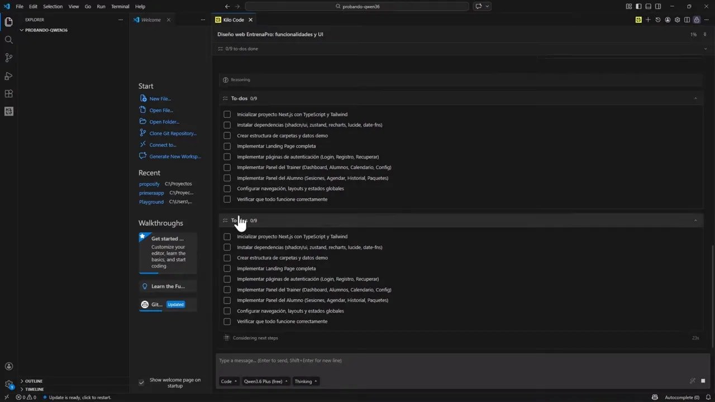715x402 pixels.
Task: Click the yellow Kilo Code logo in editor toolbar
Action: [x=638, y=20]
